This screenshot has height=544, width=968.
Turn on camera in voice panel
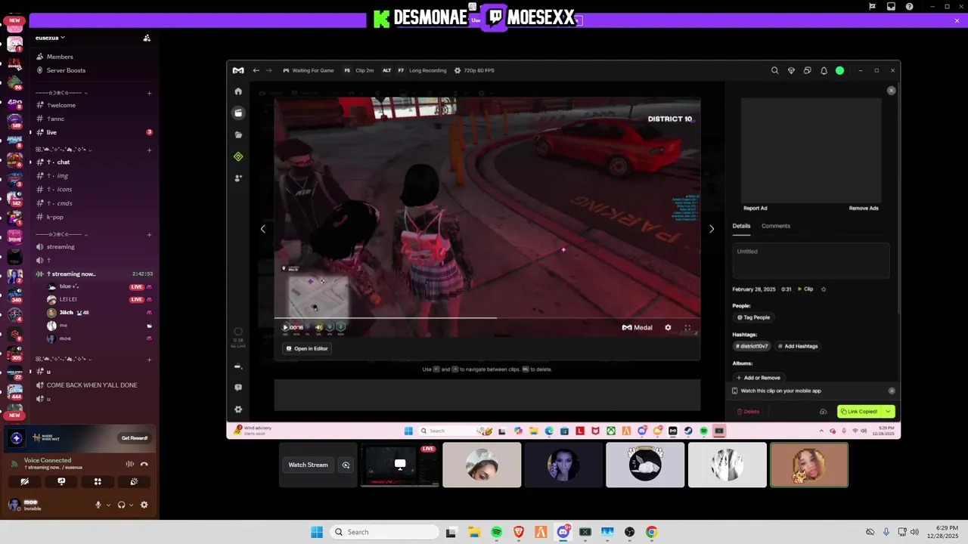pos(25,481)
